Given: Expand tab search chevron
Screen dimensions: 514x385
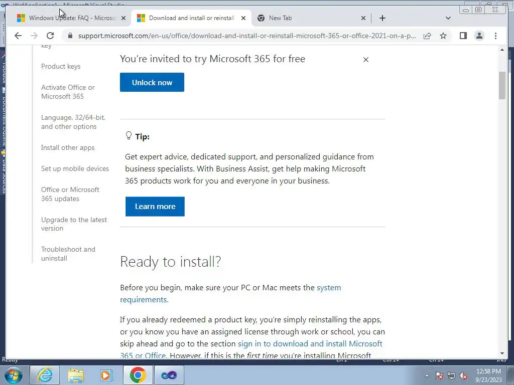Looking at the screenshot, I should click(448, 18).
